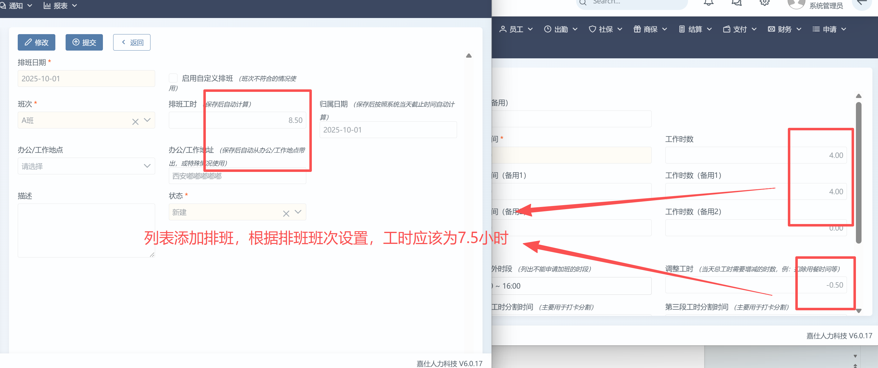Open the chat messages icon

tap(736, 3)
